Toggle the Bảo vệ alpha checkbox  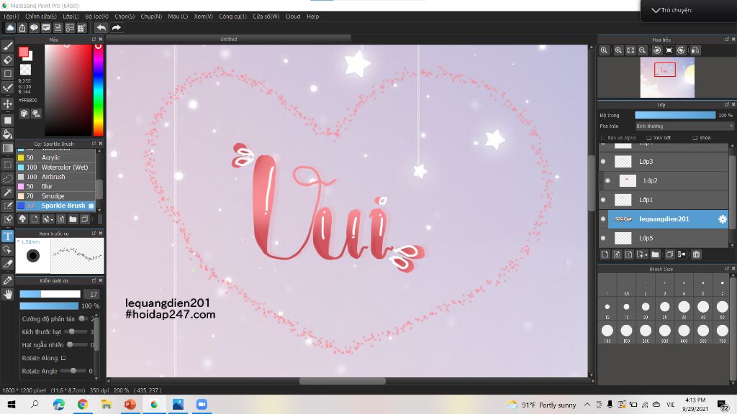604,138
